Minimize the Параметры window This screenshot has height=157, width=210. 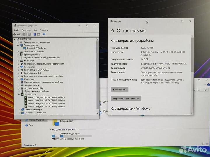coord(175,21)
